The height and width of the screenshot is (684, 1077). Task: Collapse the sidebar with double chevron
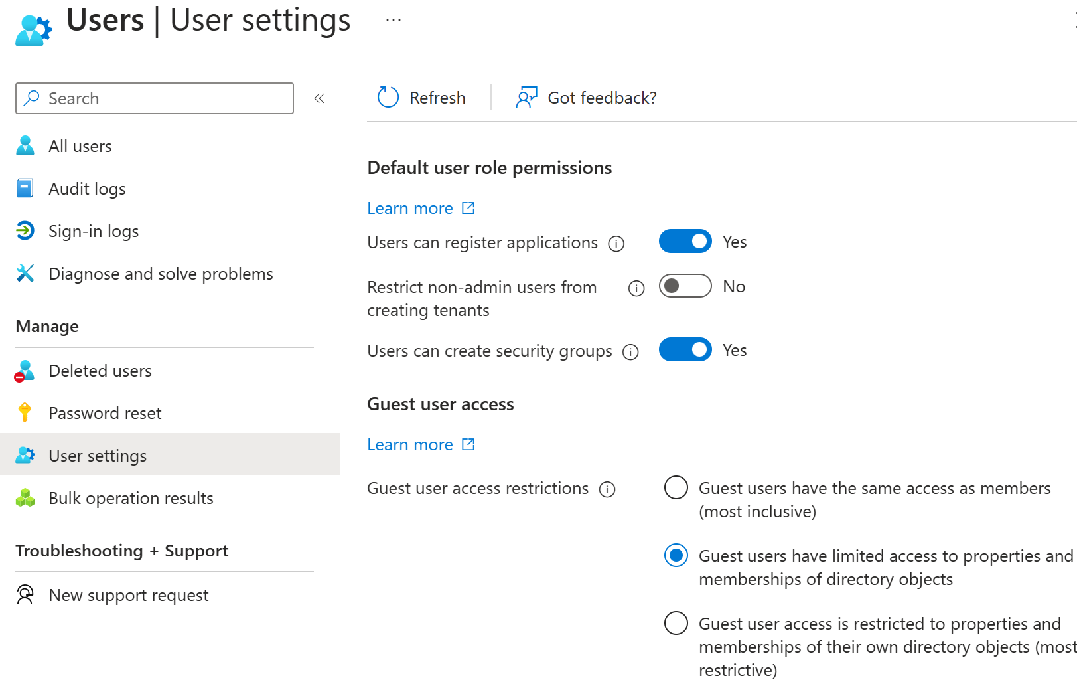319,98
